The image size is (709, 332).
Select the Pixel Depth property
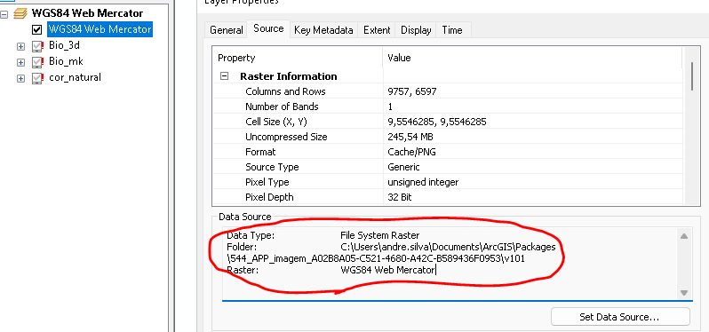pos(269,197)
